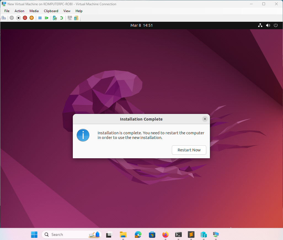This screenshot has height=240, width=283.
Task: Revert the virtual machine to its checkpoint
Action: [x=61, y=18]
